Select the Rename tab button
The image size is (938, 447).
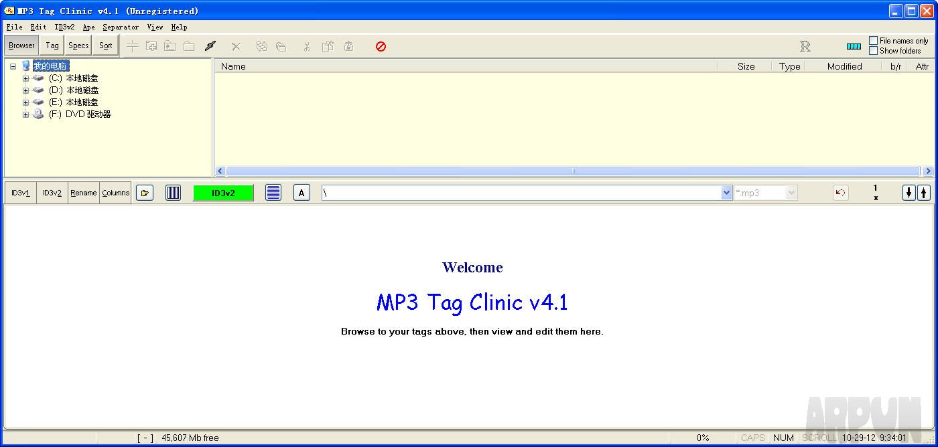pos(84,193)
